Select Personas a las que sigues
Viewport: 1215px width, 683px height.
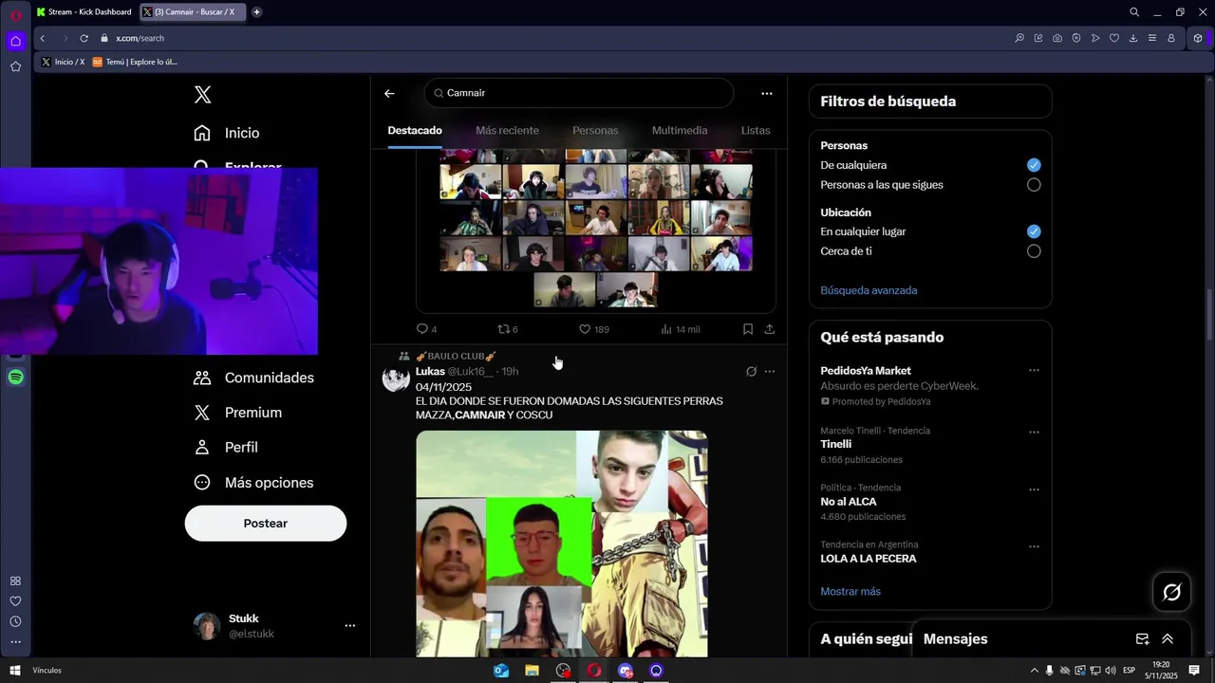click(x=1034, y=185)
